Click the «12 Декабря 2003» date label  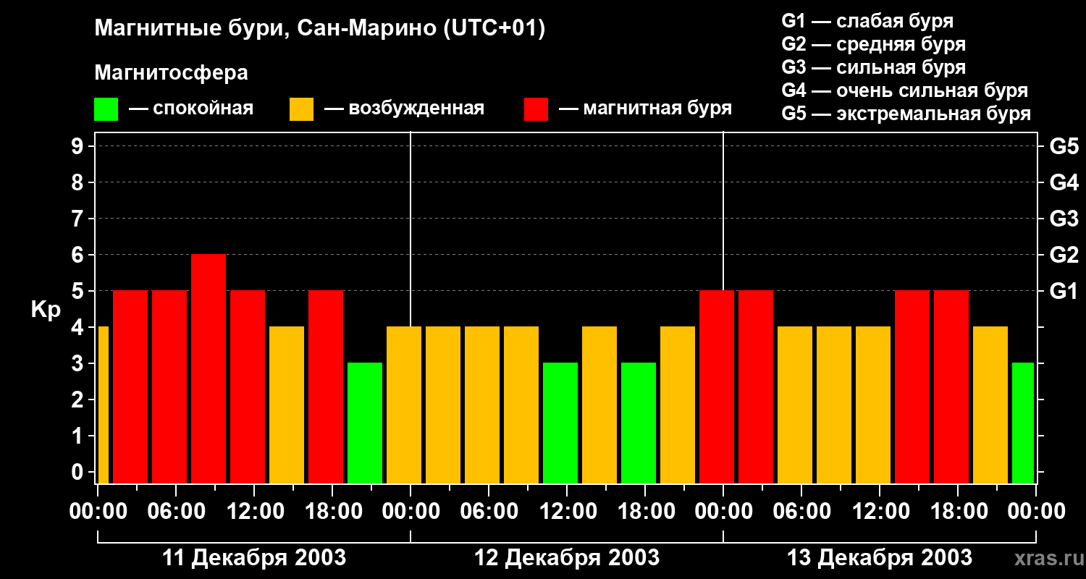[x=567, y=558]
